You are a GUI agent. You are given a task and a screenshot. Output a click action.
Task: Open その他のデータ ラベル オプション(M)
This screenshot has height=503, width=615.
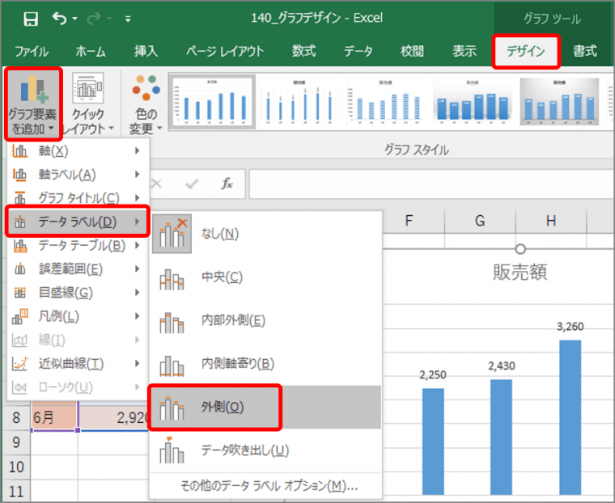[269, 486]
